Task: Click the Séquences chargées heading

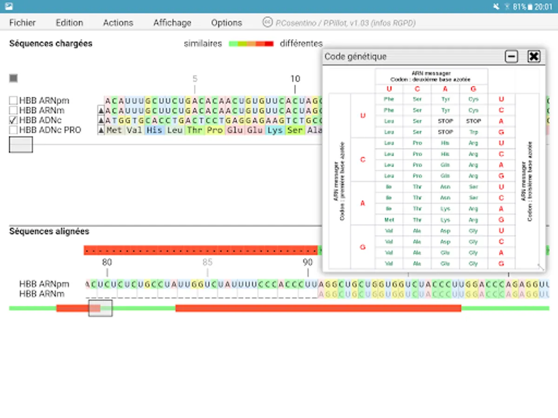Action: 51,44
